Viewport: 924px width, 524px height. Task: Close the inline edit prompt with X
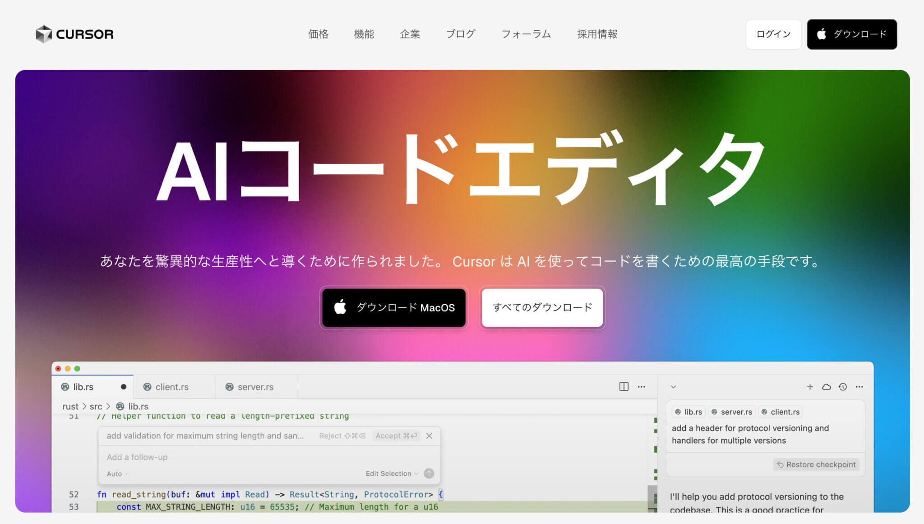click(x=429, y=436)
